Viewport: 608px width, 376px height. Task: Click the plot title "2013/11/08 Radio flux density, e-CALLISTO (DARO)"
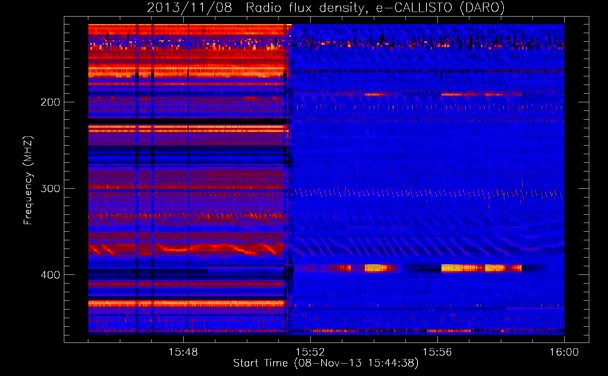[x=326, y=8]
